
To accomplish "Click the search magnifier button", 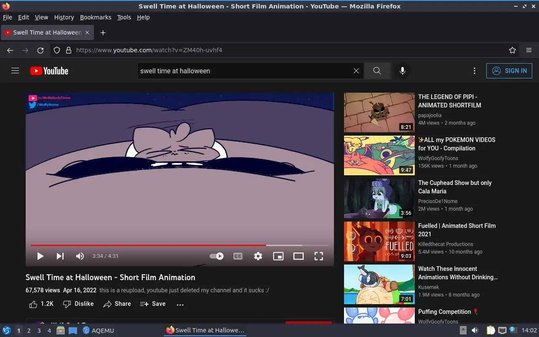I will (x=377, y=71).
